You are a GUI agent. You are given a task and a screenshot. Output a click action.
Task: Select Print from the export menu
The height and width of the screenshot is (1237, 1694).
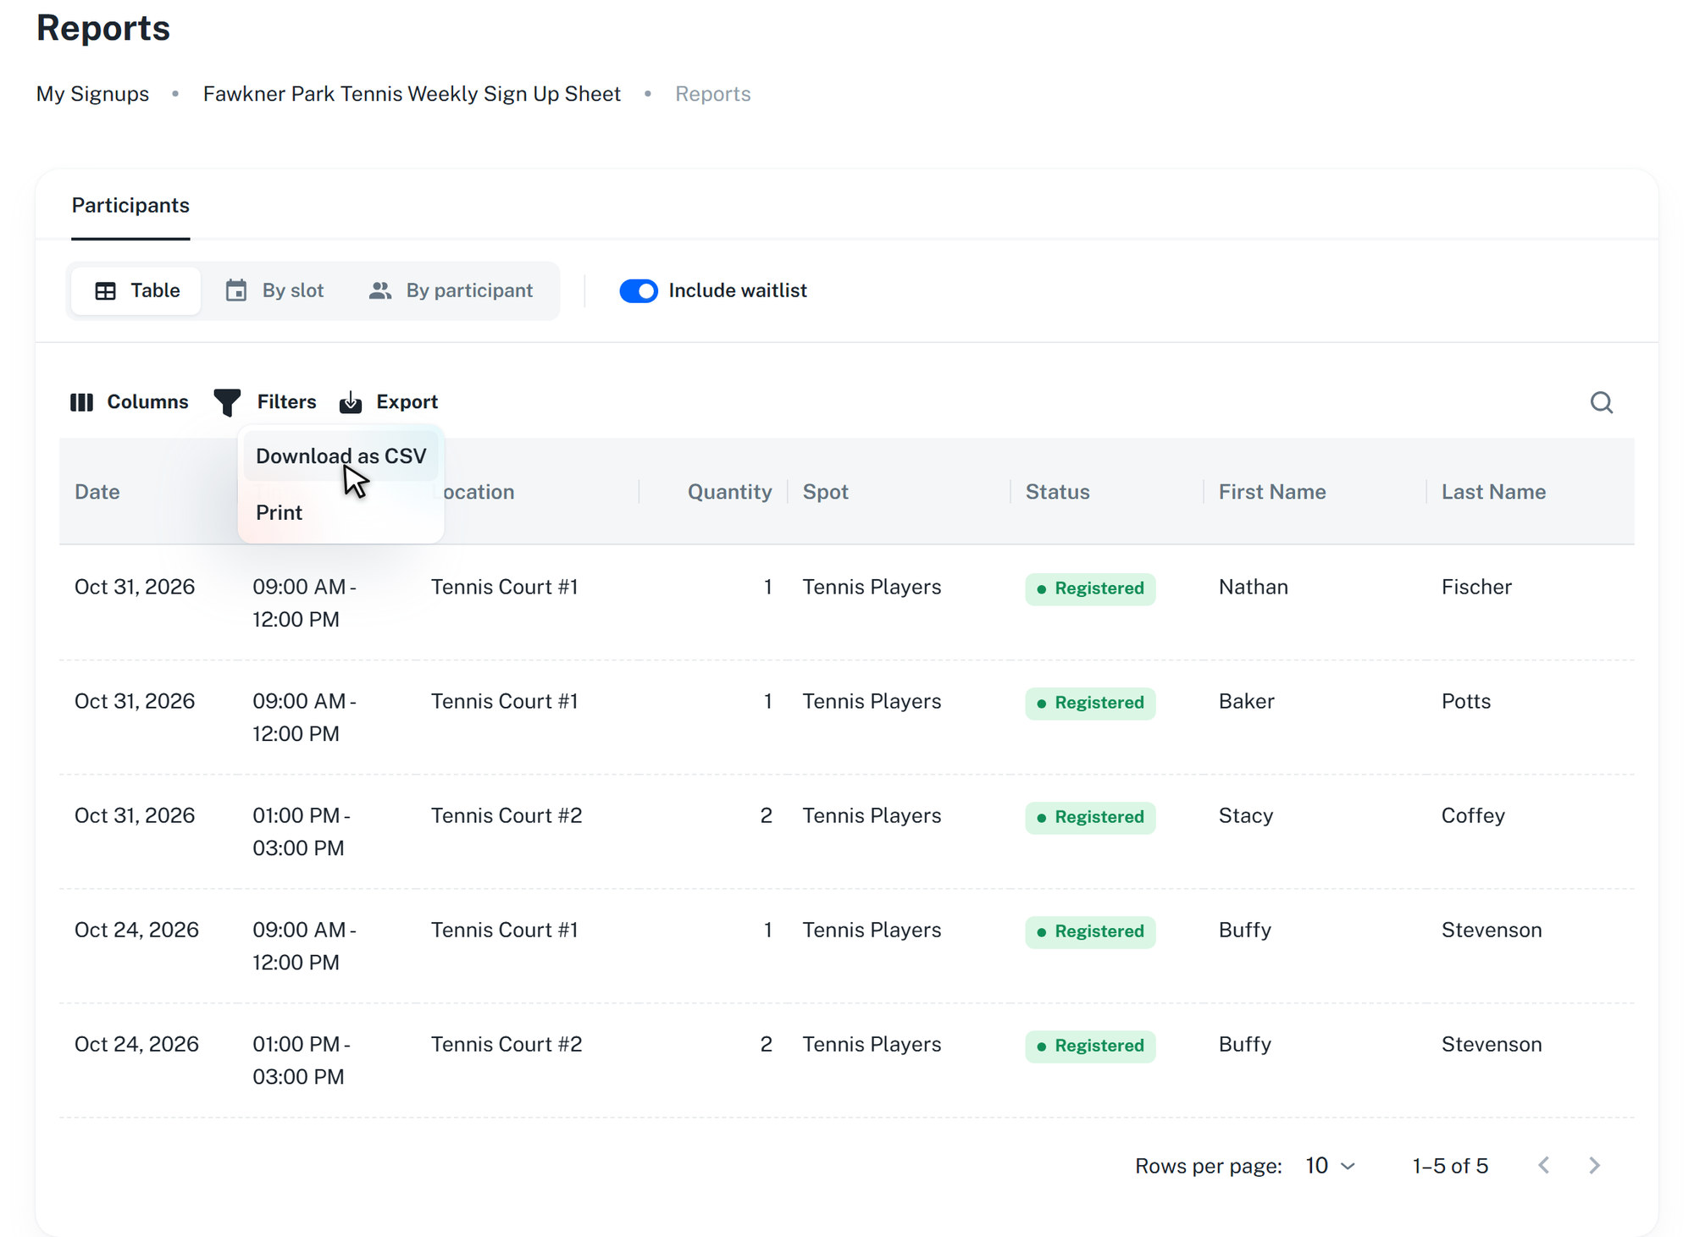coord(340,512)
